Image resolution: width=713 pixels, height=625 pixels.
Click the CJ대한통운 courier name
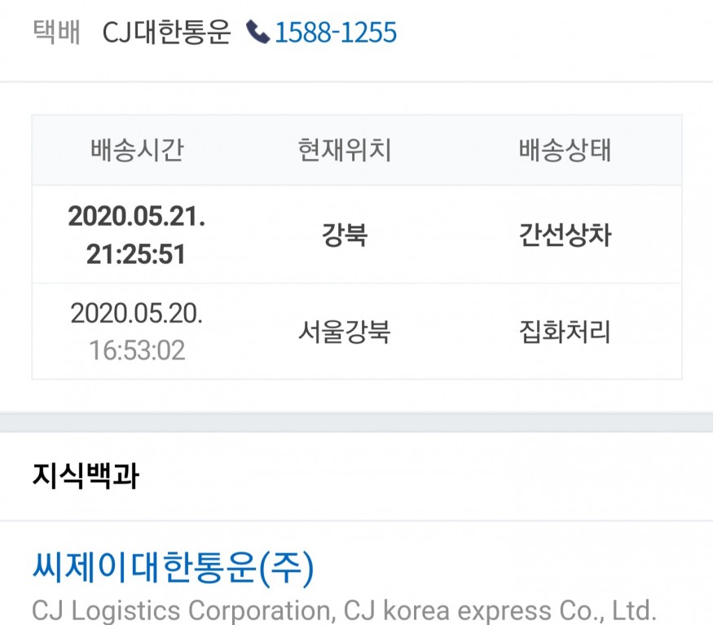(167, 33)
